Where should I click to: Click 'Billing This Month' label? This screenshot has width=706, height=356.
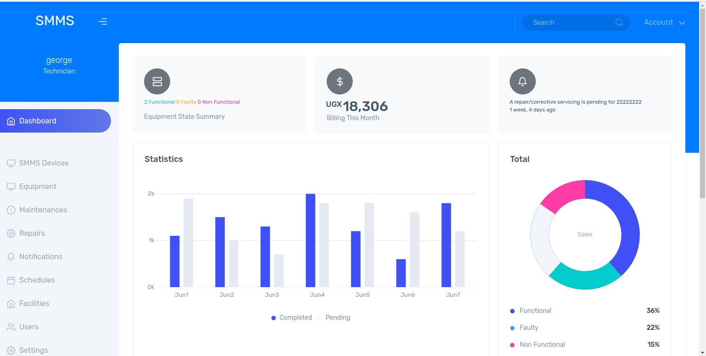pos(353,118)
